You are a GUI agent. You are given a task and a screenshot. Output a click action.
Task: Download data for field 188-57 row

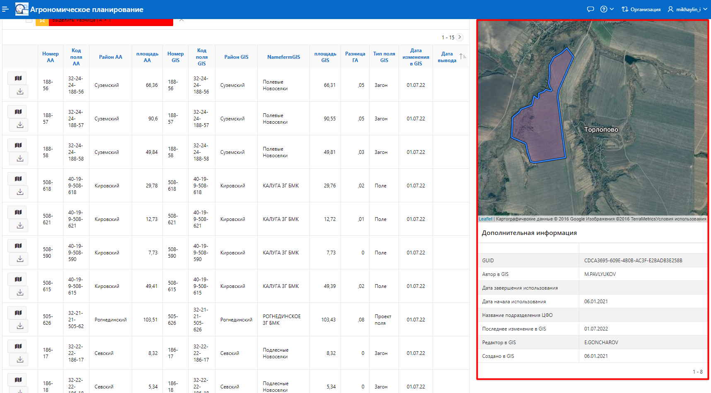[x=19, y=125]
